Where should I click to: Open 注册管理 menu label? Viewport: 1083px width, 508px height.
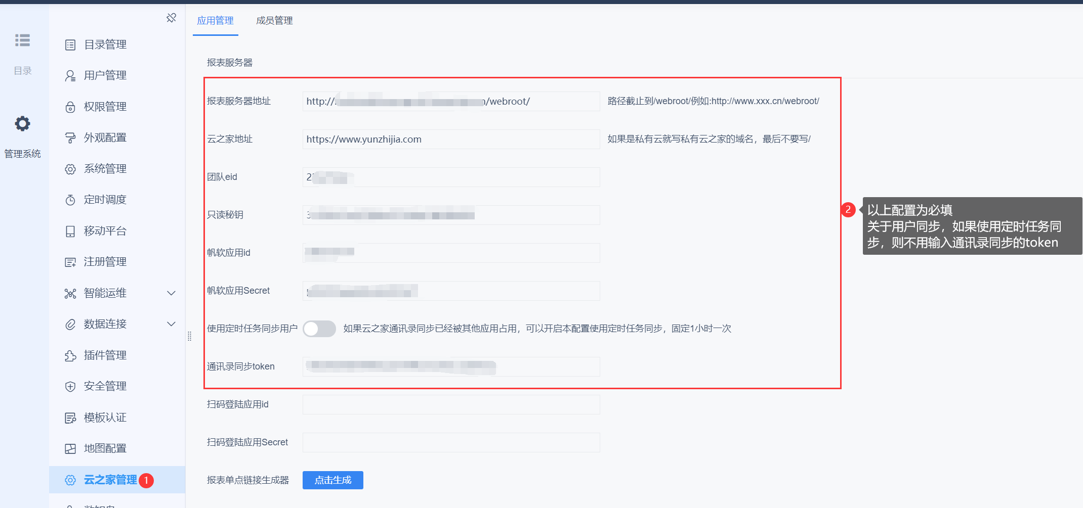tap(105, 262)
